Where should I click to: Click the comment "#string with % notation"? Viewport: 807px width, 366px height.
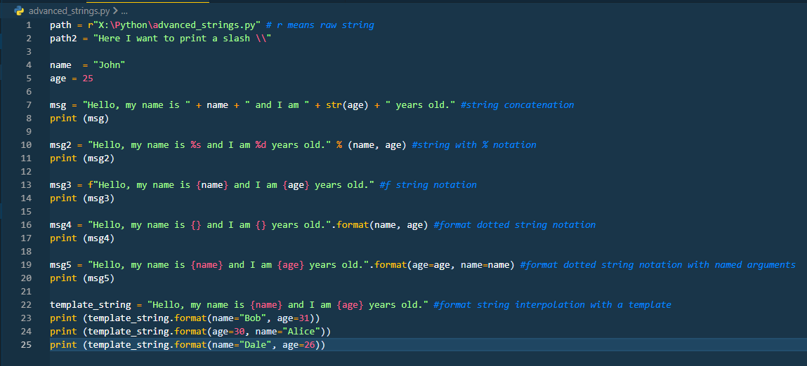[474, 145]
